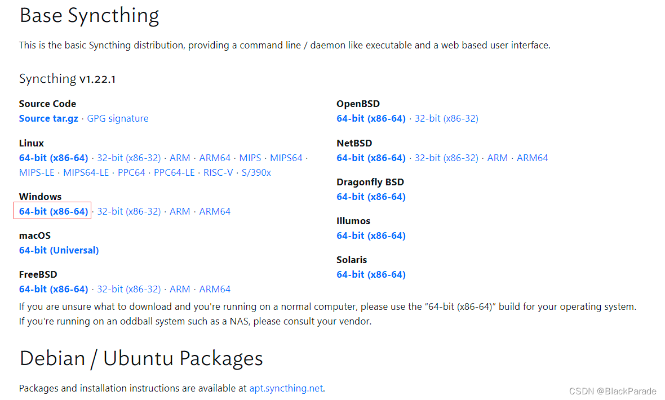
Task: Click the Windows section label
Action: pyautogui.click(x=40, y=197)
